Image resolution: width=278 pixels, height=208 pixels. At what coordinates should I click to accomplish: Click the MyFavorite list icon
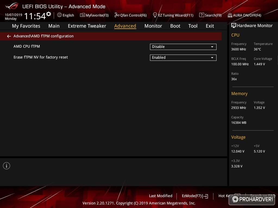point(83,15)
